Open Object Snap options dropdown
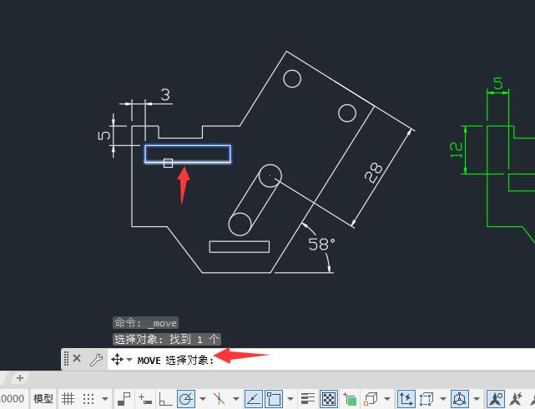 [x=290, y=398]
